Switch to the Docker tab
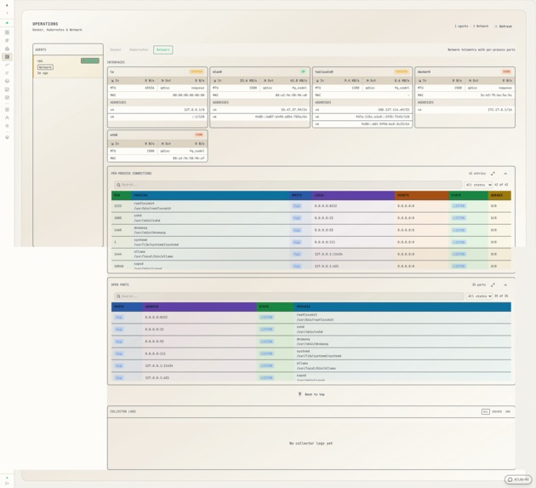The height and width of the screenshot is (488, 536). tap(116, 50)
